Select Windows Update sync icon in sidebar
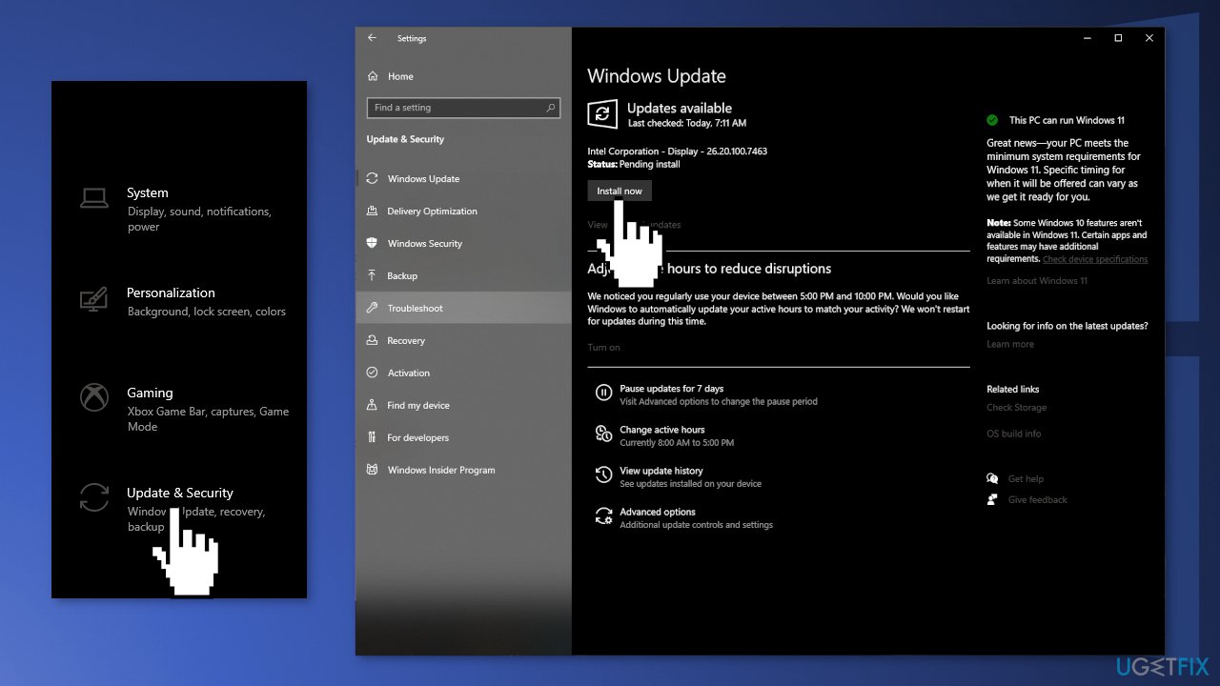Viewport: 1220px width, 686px height. [372, 178]
